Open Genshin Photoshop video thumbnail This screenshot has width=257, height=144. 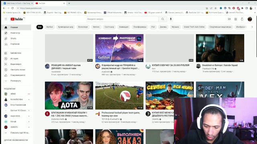click(x=119, y=48)
